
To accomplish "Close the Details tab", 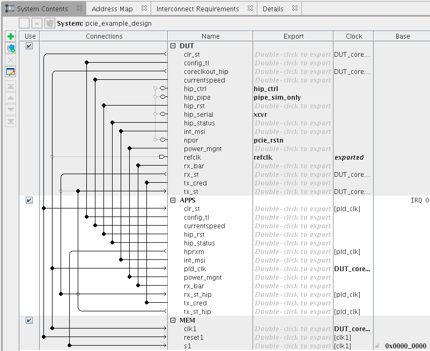I will tap(295, 8).
